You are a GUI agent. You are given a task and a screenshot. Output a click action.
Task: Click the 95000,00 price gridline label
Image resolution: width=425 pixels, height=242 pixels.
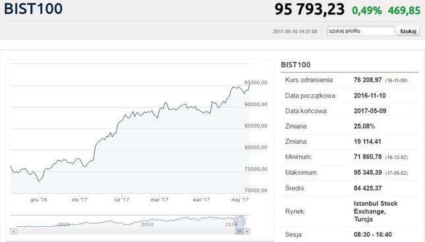(256, 82)
